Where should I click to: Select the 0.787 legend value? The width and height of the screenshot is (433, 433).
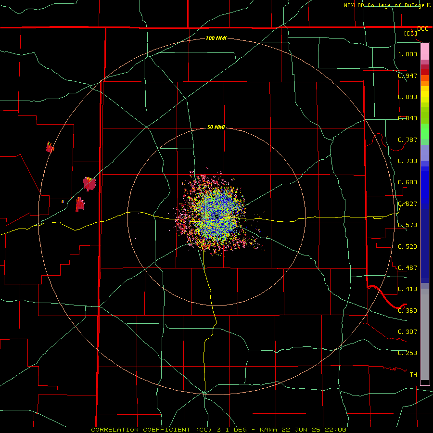point(408,140)
